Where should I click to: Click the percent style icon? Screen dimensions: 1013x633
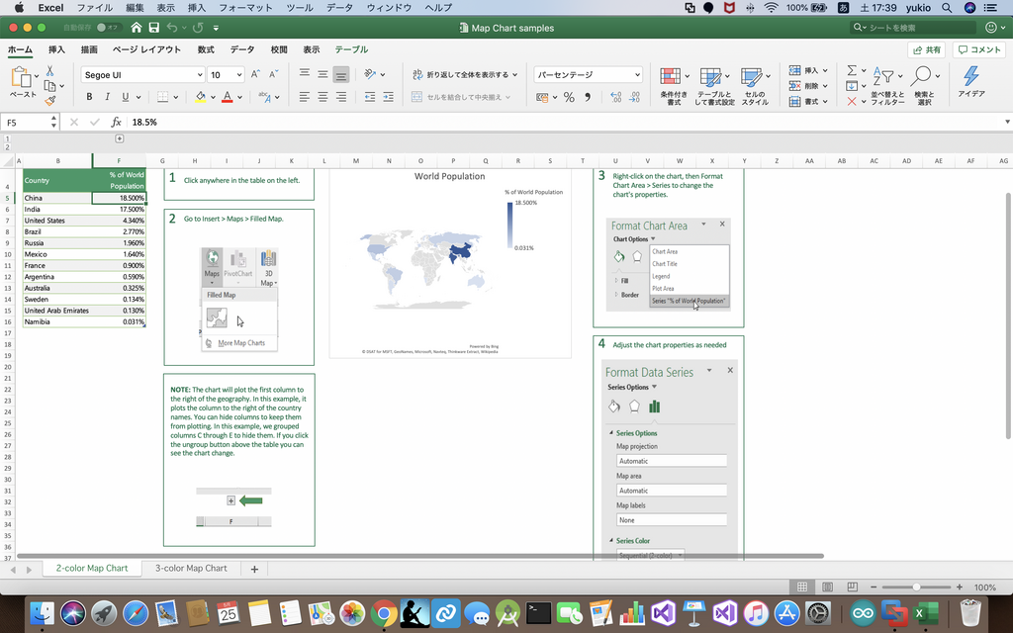569,97
